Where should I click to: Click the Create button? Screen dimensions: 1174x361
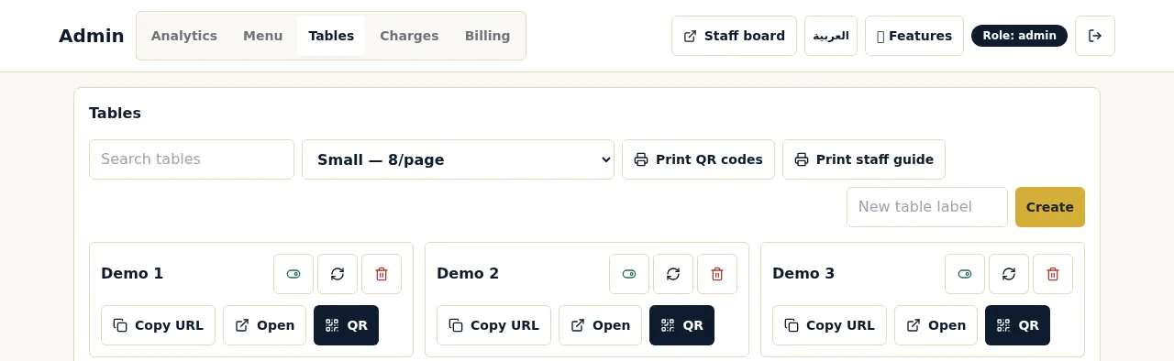[x=1050, y=207]
